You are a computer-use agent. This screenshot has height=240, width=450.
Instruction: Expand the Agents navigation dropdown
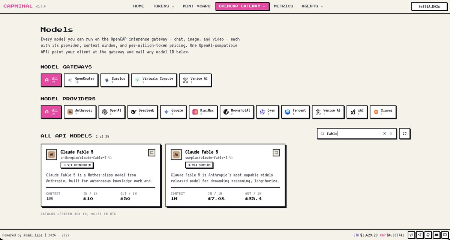point(312,6)
